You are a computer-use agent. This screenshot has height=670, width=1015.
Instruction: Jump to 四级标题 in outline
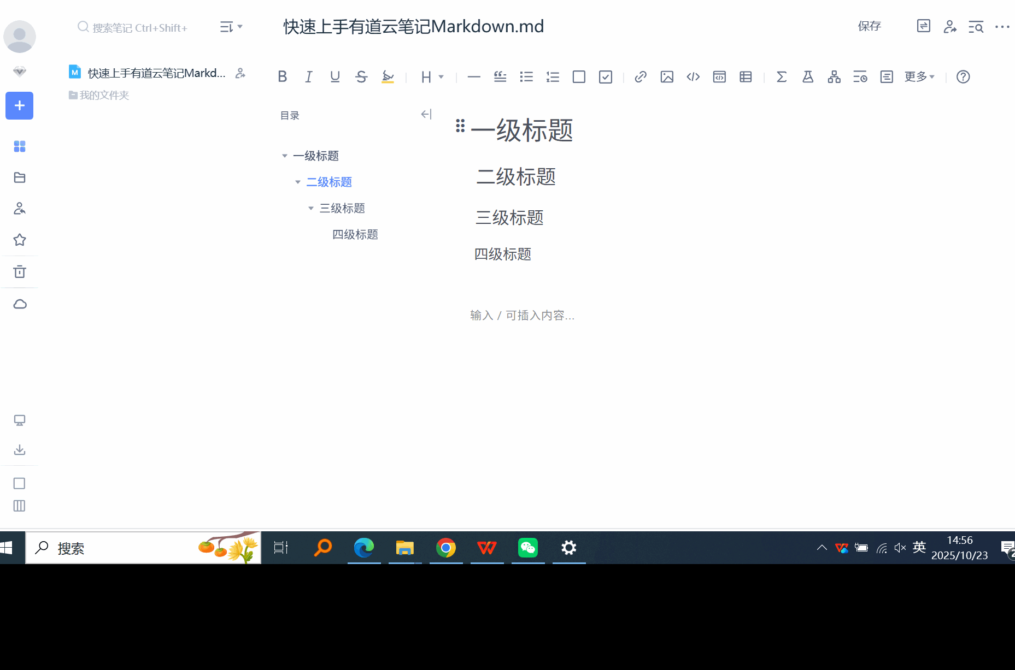click(x=355, y=234)
